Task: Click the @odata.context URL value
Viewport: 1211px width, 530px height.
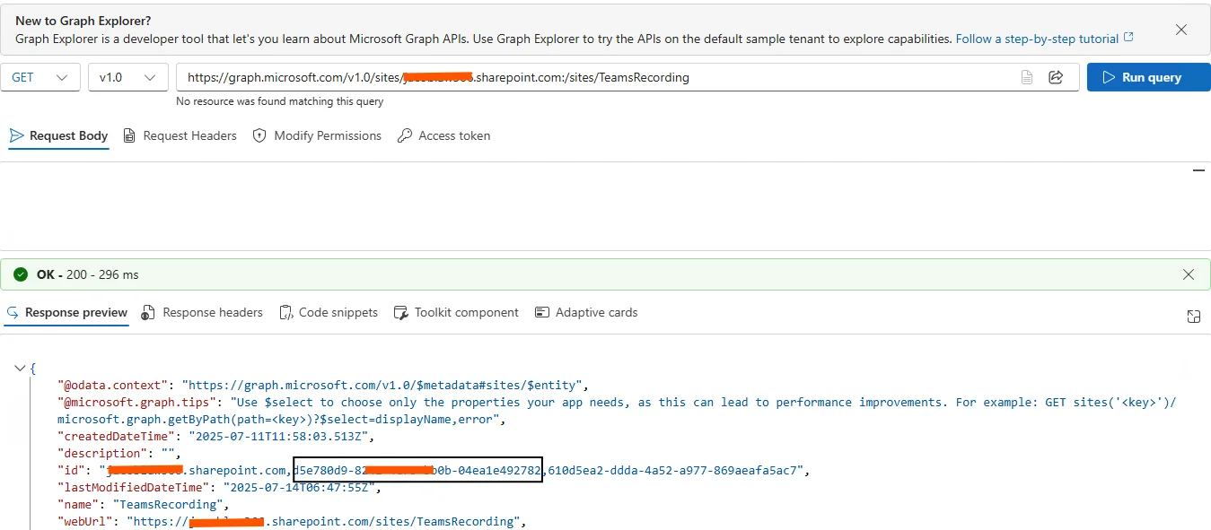Action: (x=384, y=386)
